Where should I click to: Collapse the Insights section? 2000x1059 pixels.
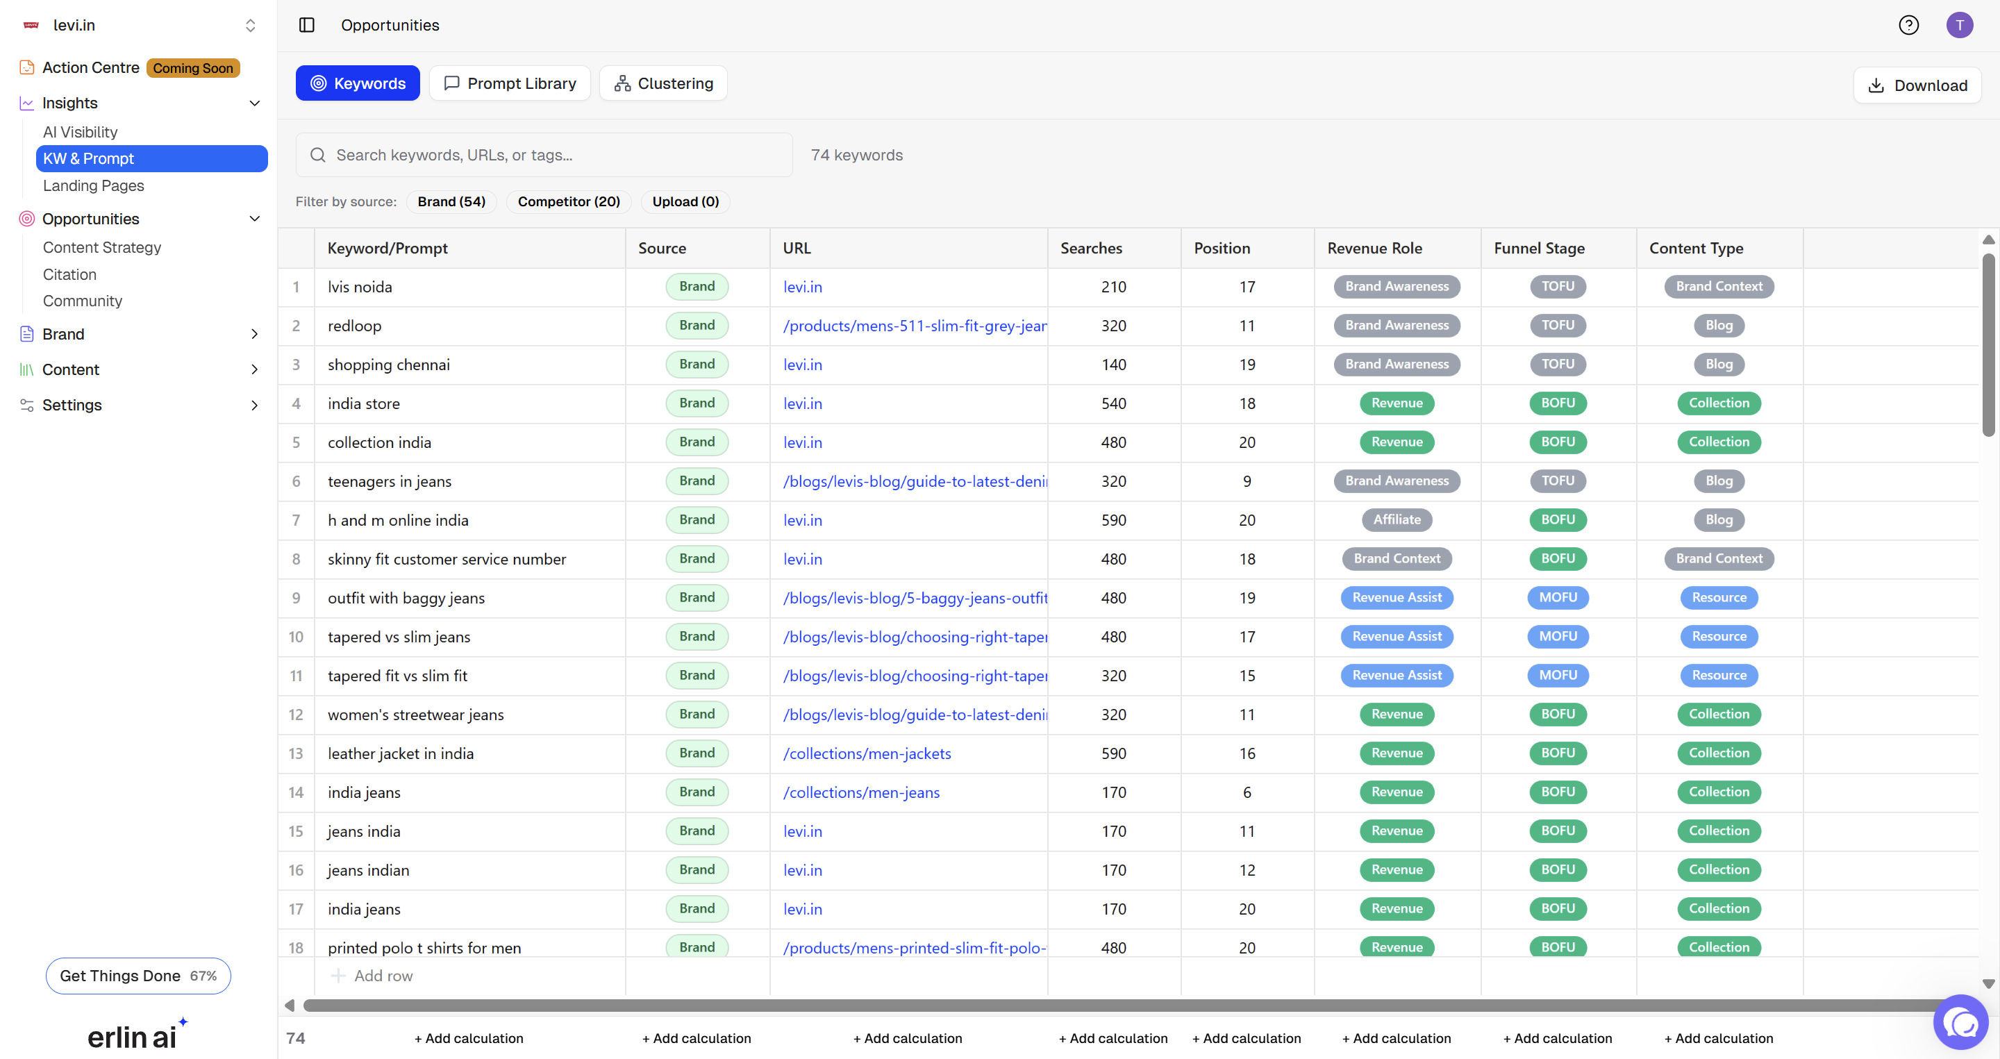(x=255, y=103)
